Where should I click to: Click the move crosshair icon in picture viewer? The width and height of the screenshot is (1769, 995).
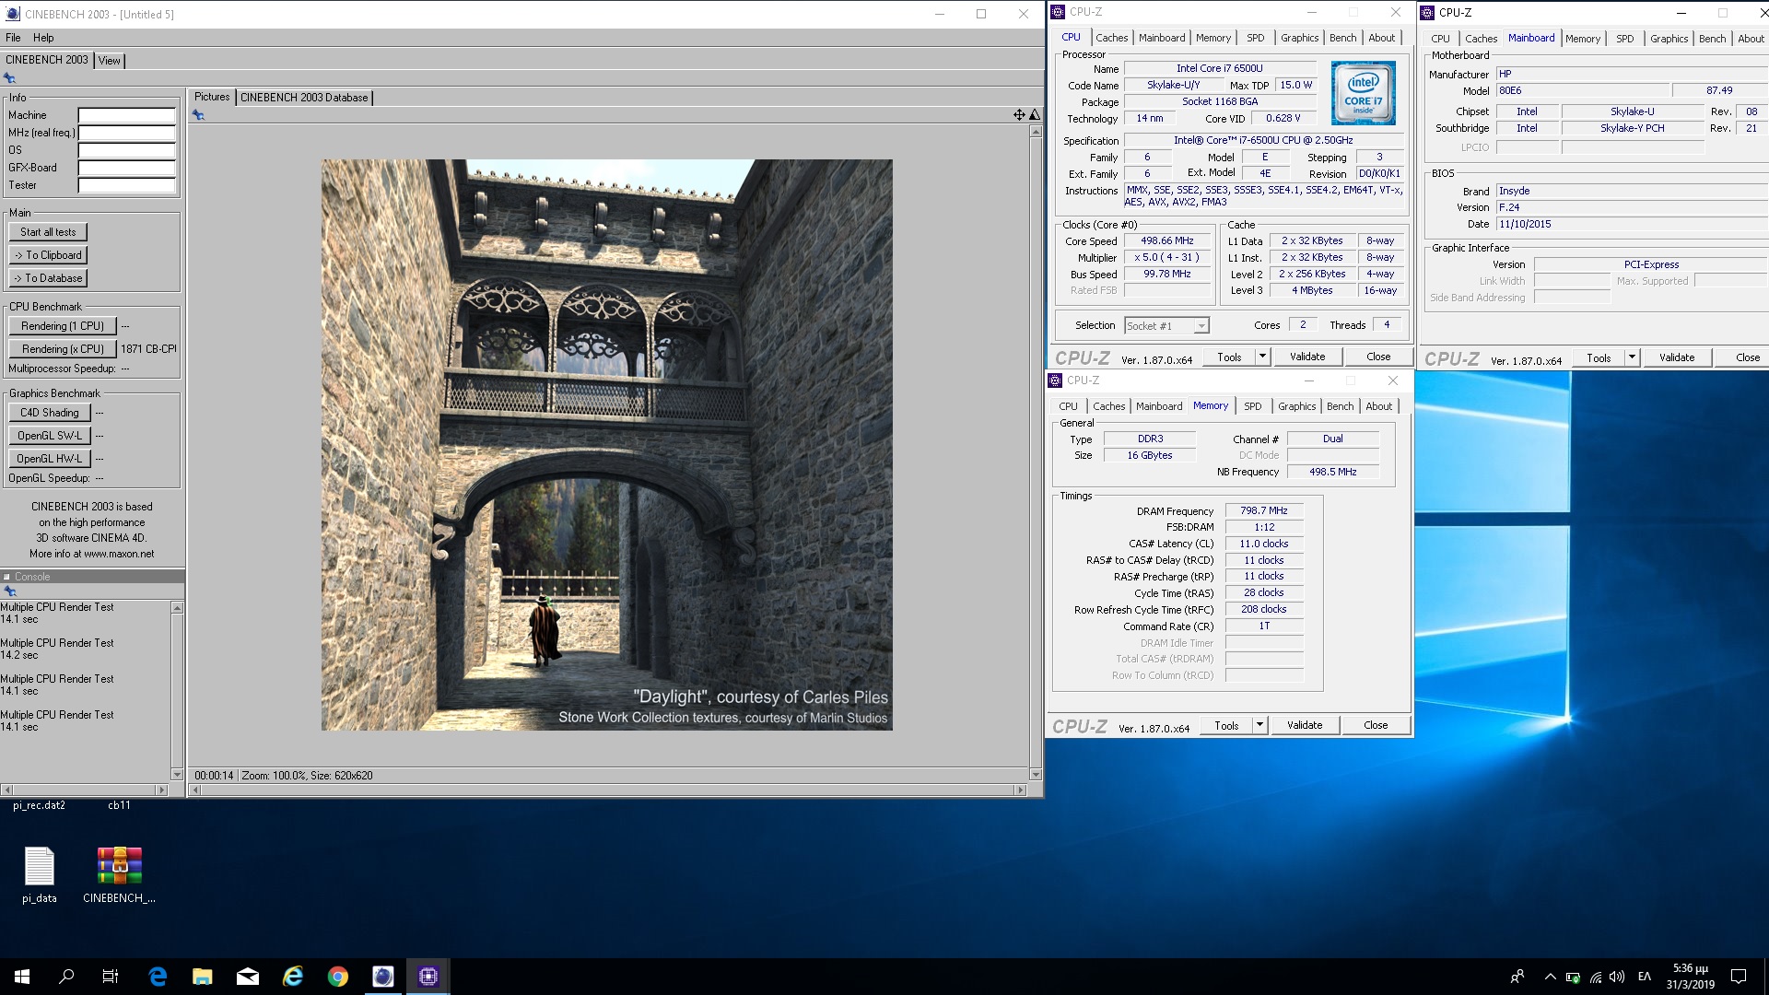[x=1019, y=115]
